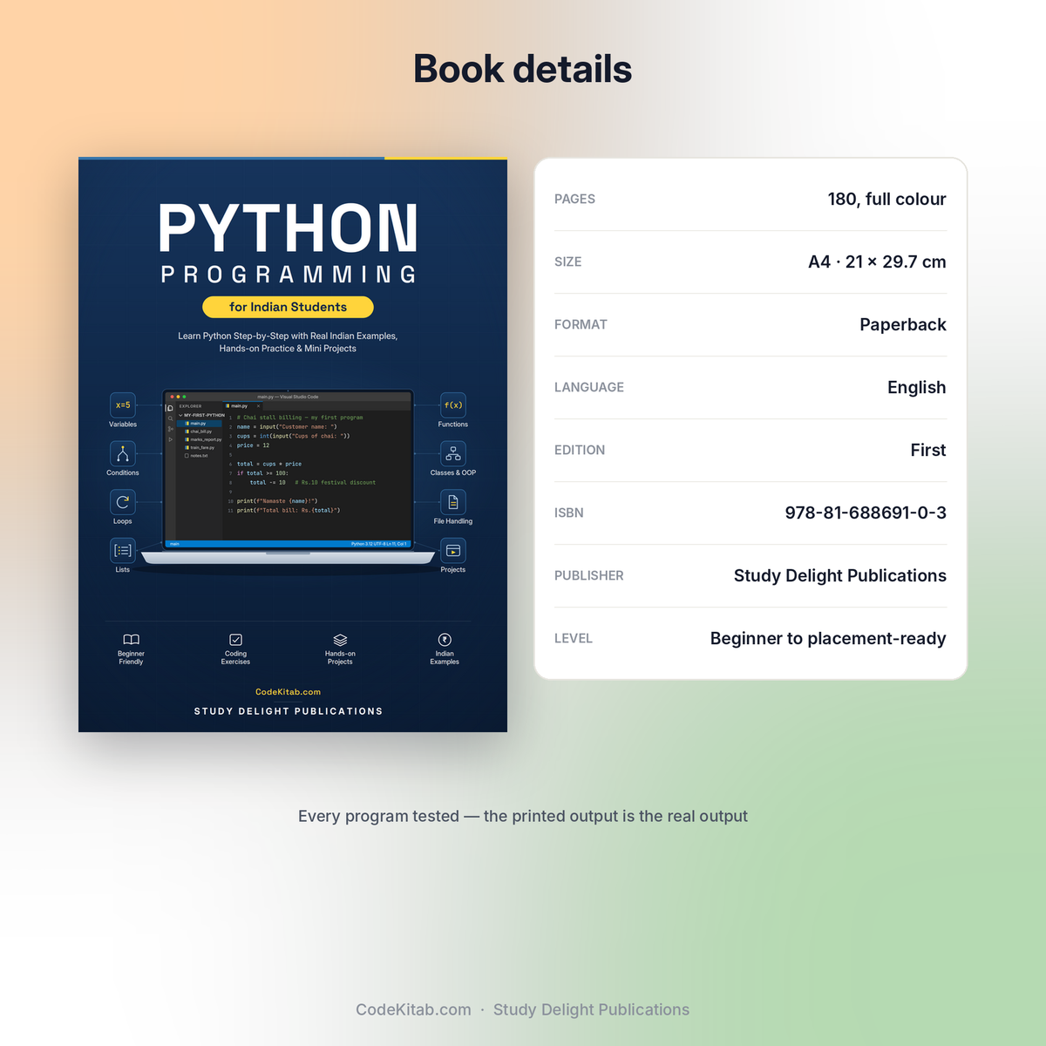The height and width of the screenshot is (1046, 1046).
Task: Click the EXPLORER panel header
Action: (190, 406)
